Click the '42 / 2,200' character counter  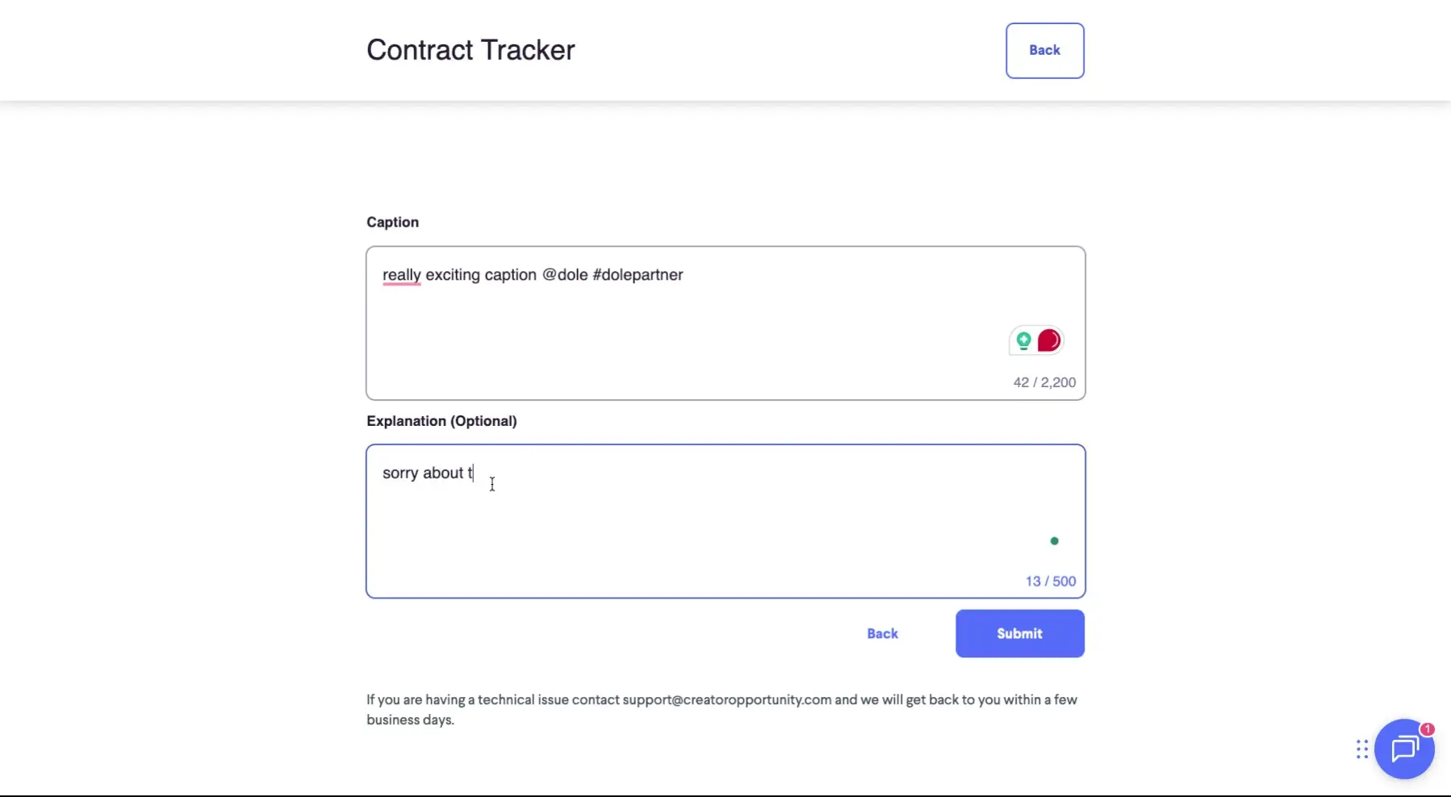click(1043, 382)
